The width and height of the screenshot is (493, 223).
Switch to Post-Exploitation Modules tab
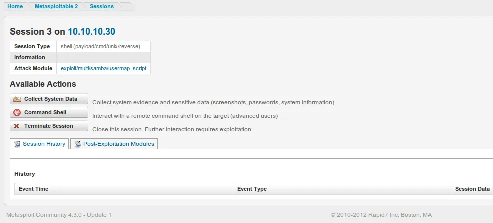119,144
